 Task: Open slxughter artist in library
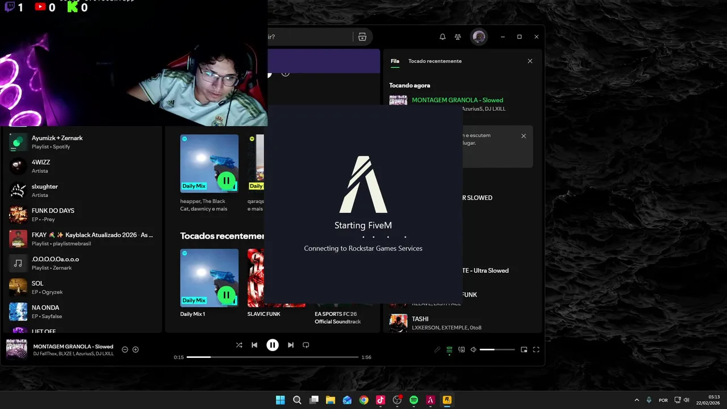[x=82, y=190]
